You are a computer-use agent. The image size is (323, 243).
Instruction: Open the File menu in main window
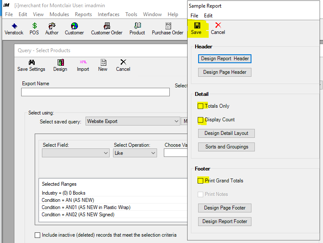click(9, 14)
